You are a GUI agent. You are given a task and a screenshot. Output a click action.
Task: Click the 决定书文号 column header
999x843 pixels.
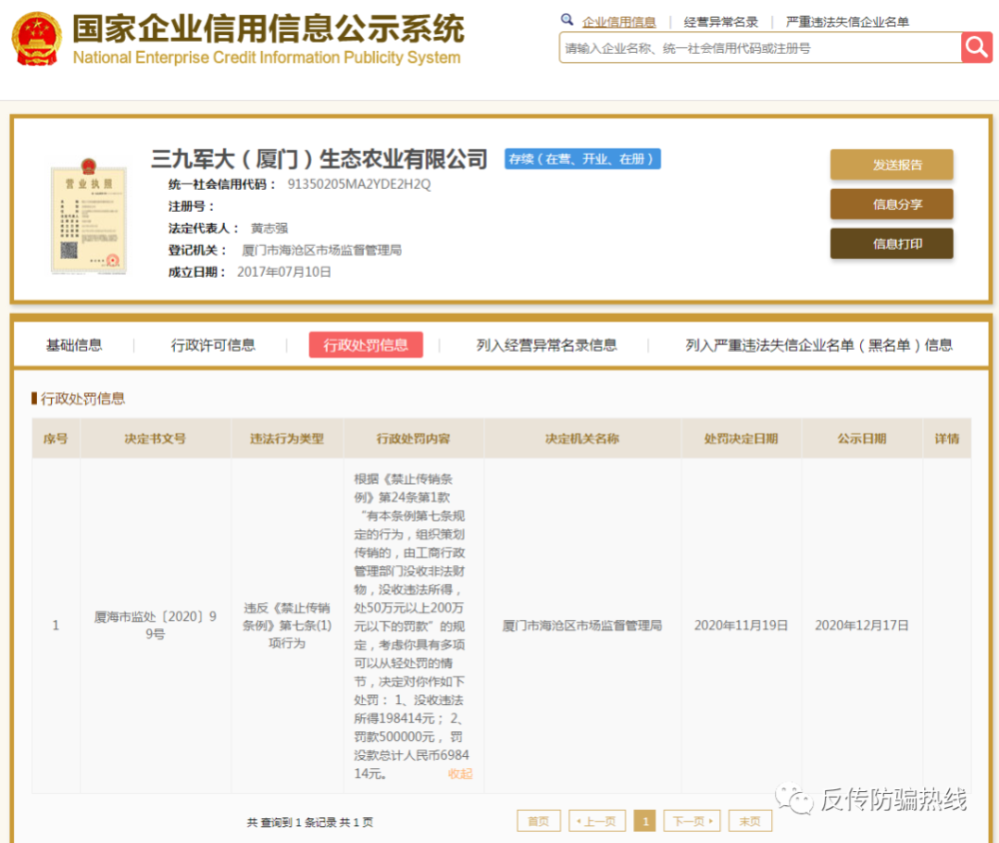tap(155, 438)
